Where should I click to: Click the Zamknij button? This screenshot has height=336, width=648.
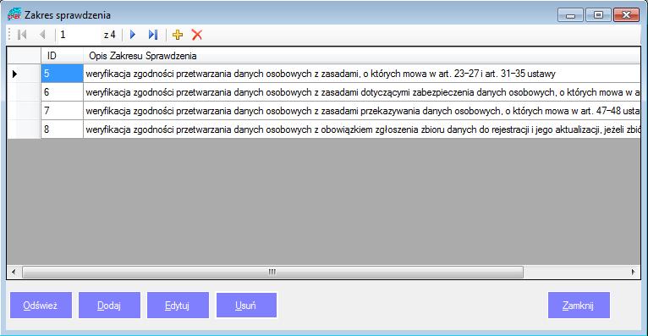(579, 306)
